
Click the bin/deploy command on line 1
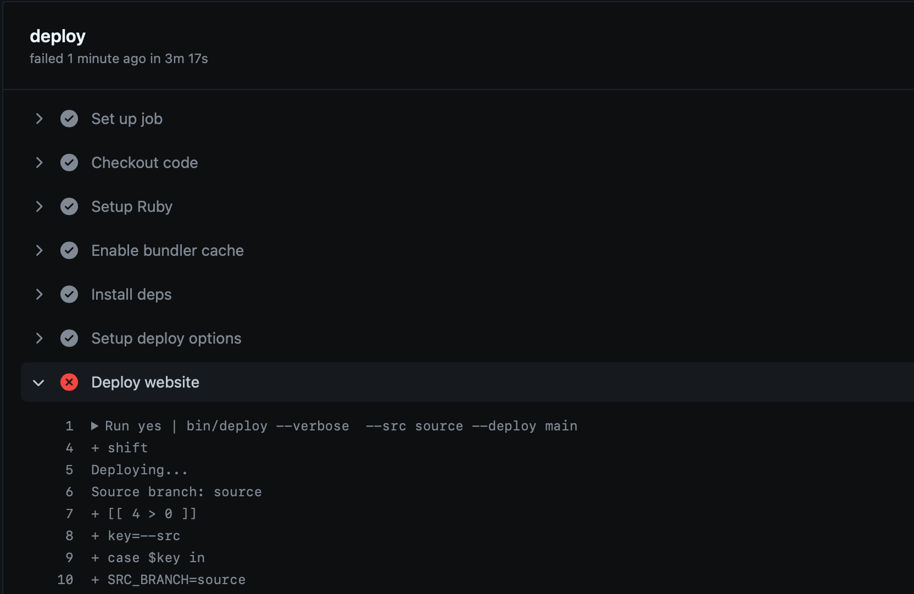[227, 425]
